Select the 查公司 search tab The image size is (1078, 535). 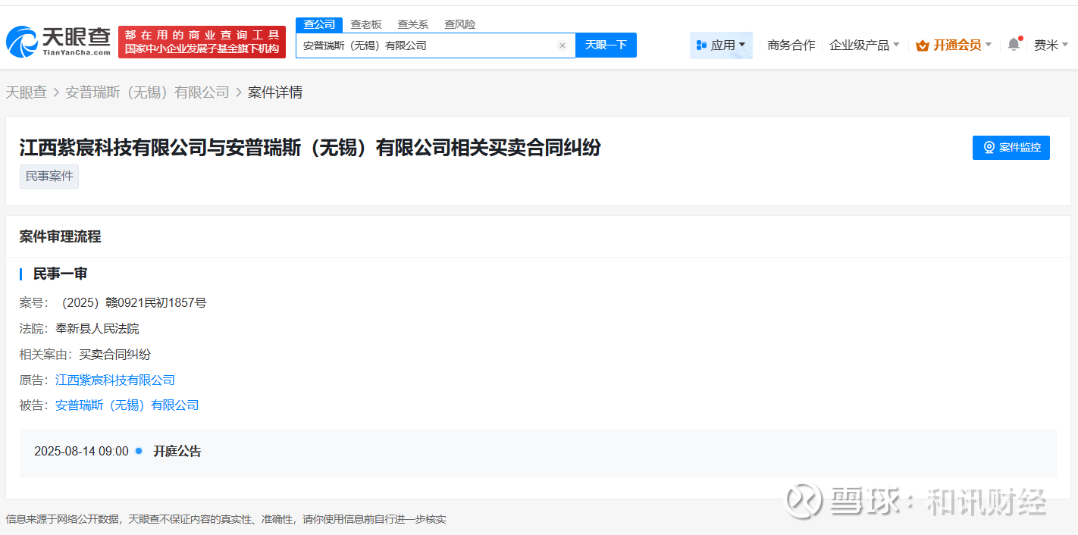319,24
